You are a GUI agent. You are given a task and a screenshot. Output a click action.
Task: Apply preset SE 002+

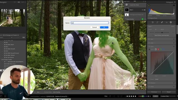tap(6, 47)
